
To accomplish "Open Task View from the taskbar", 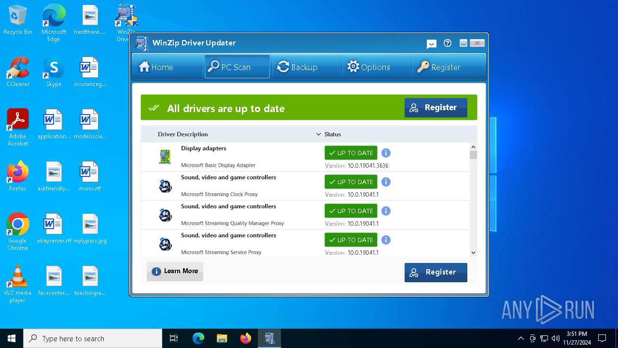I will [x=174, y=338].
